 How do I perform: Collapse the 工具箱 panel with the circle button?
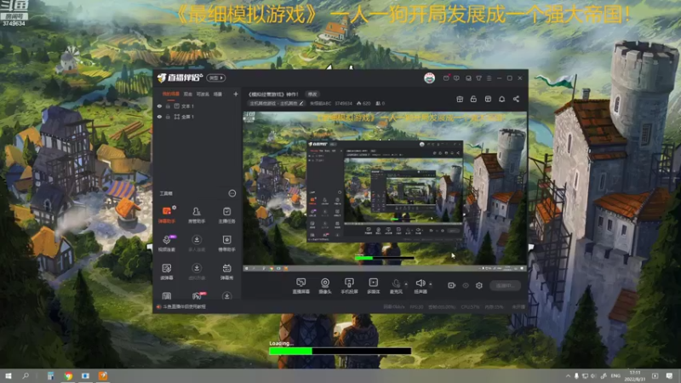point(232,193)
